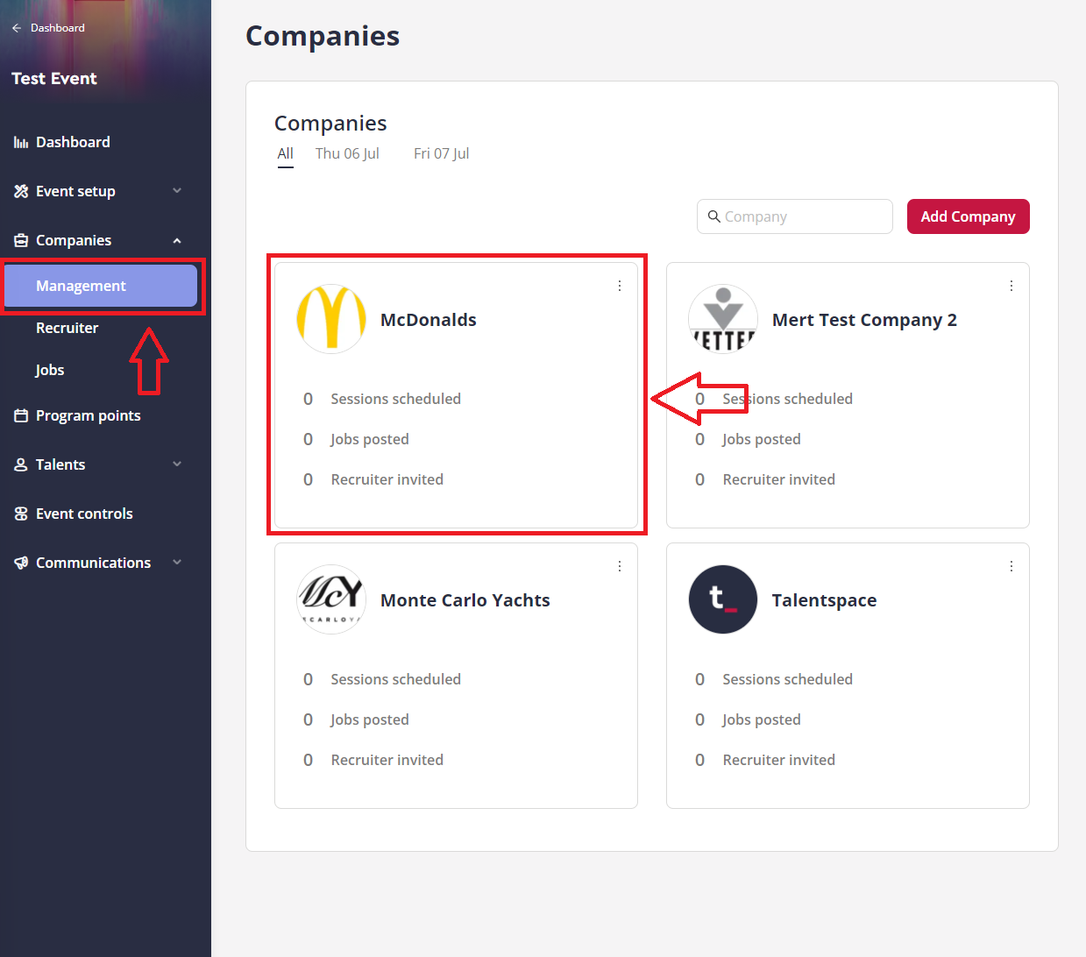Expand the Communications submenu chevron
The image size is (1086, 957).
click(x=177, y=563)
